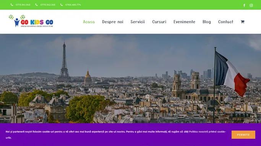Image resolution: width=261 pixels, height=146 pixels.
Task: Open the Contact page
Action: click(x=225, y=22)
